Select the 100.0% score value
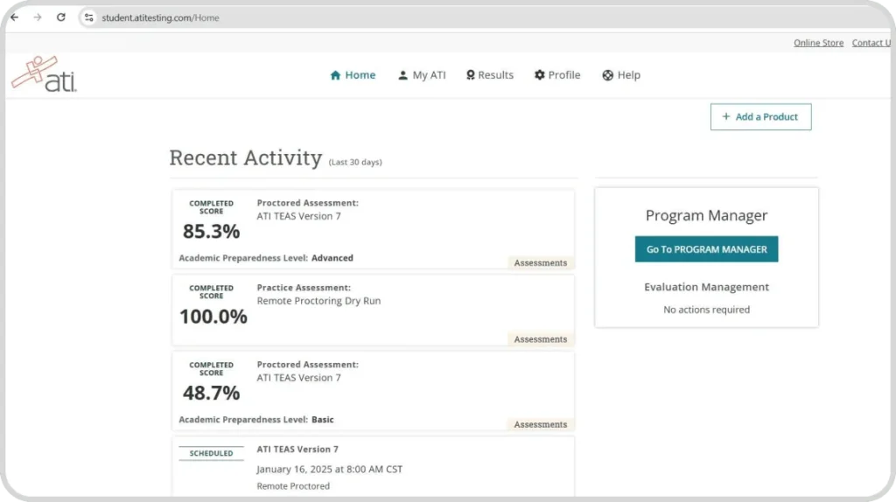Viewport: 896px width, 502px height. 213,317
